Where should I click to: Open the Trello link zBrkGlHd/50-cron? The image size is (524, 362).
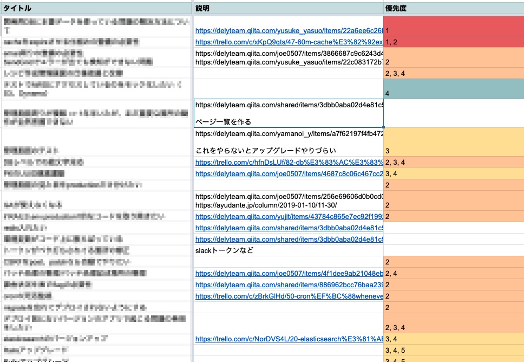(x=289, y=296)
